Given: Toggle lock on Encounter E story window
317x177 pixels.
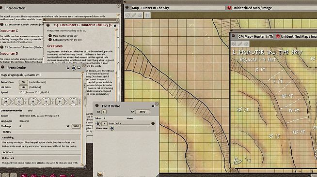Looking at the screenshot, I should point(115,26).
